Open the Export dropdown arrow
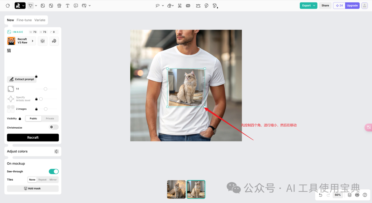 [314, 6]
